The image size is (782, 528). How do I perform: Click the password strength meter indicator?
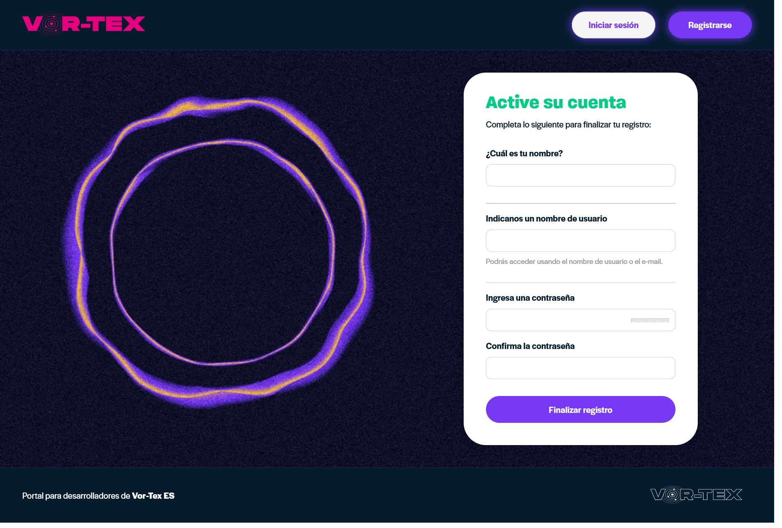[x=649, y=320]
